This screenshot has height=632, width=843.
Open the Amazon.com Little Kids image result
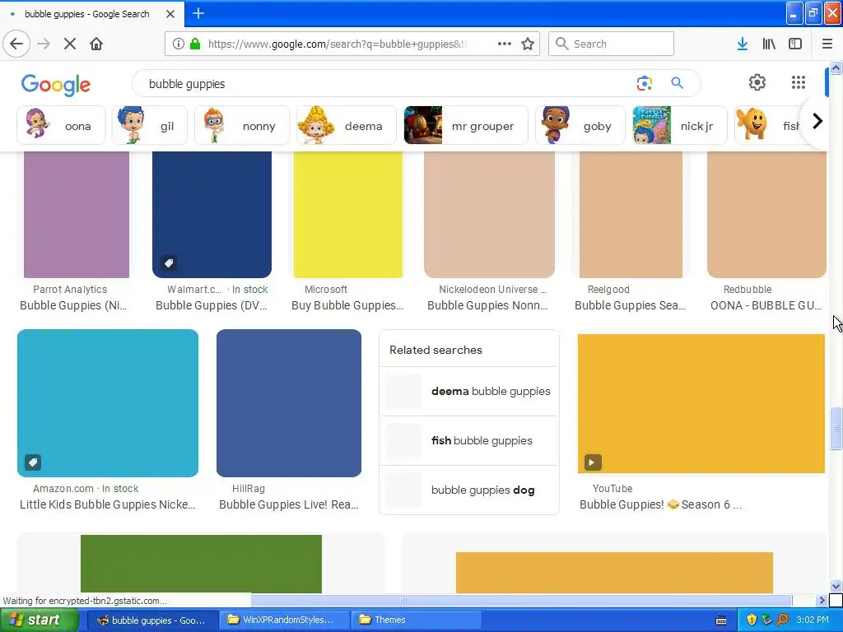[x=108, y=403]
